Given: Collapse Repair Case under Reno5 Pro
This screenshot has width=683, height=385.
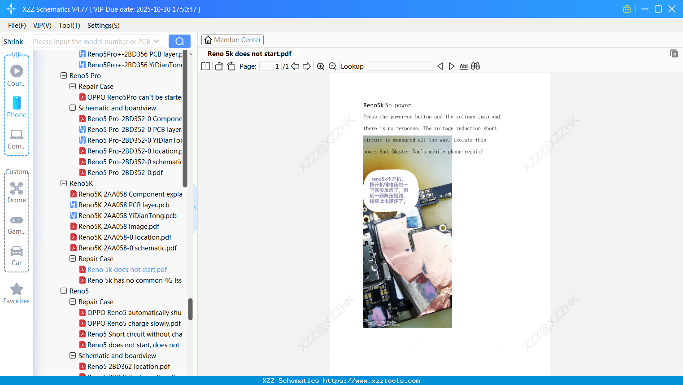Looking at the screenshot, I should coord(73,86).
